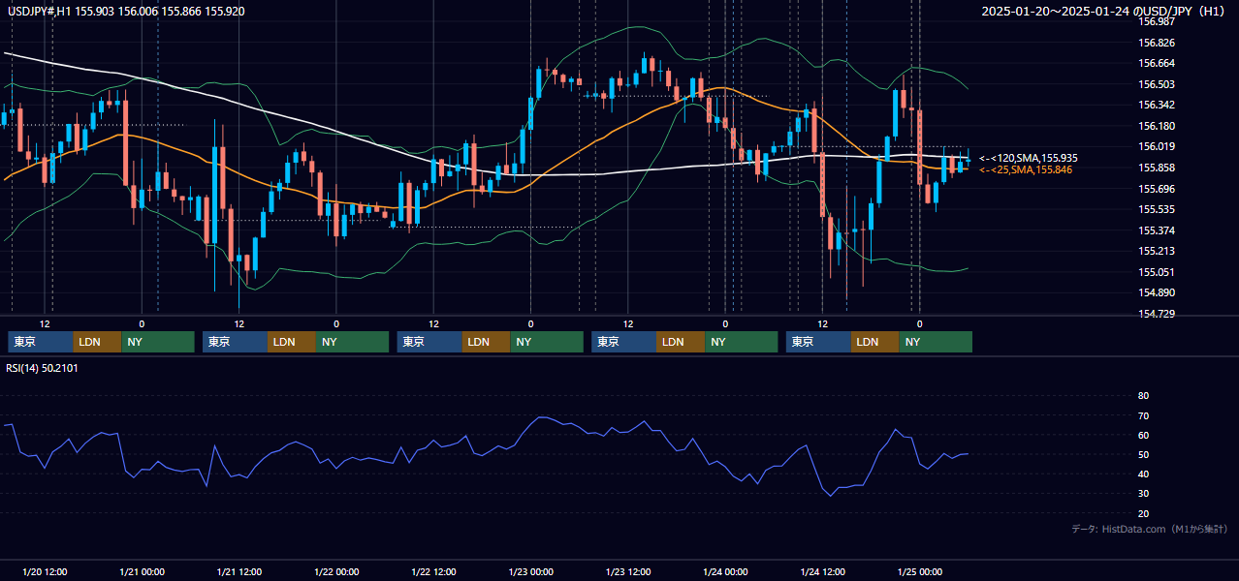
Task: Click the 155.374 price axis label
Action: click(1157, 230)
